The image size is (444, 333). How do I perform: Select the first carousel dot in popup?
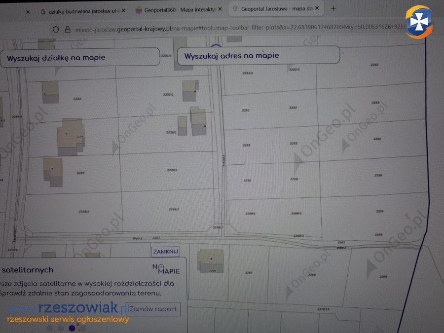coord(49,328)
